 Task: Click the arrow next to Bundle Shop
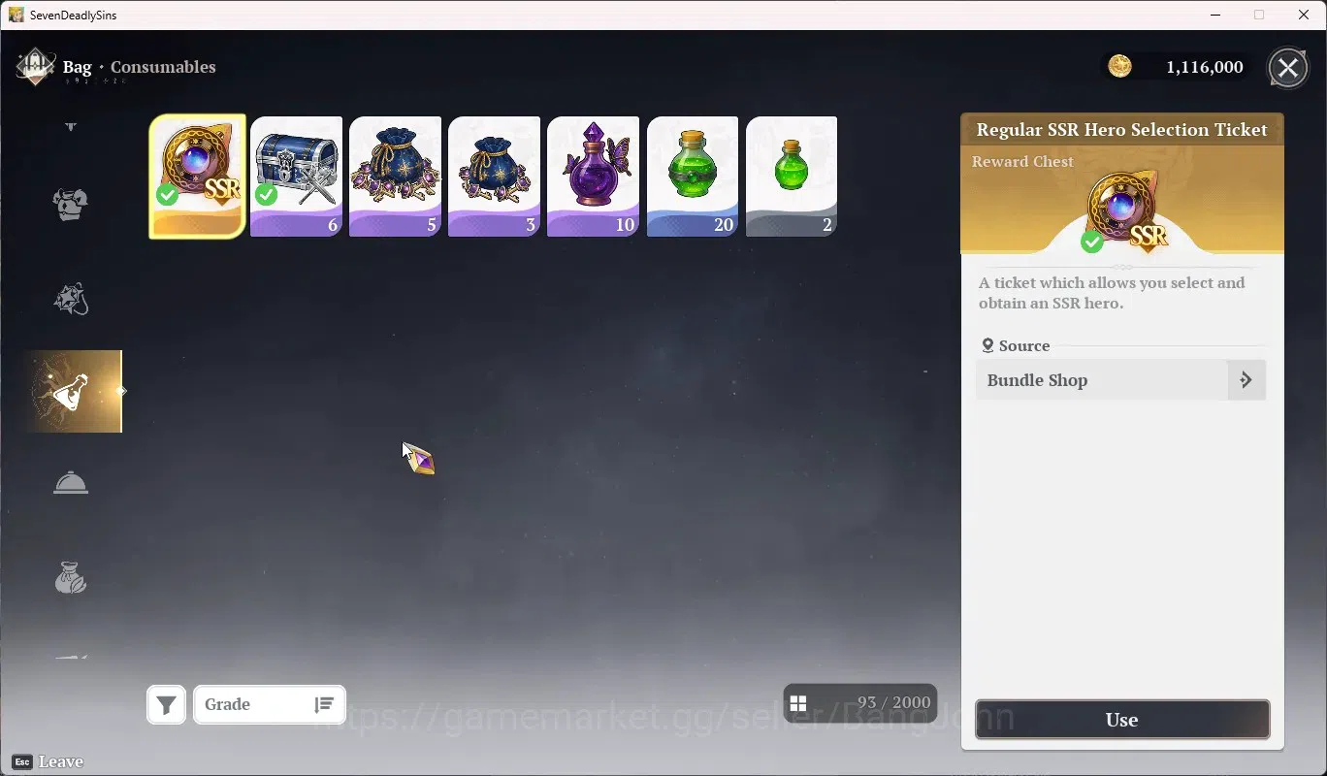click(1246, 380)
